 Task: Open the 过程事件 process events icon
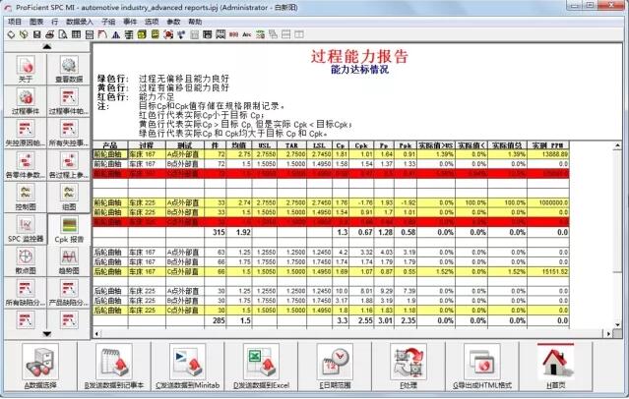26,101
